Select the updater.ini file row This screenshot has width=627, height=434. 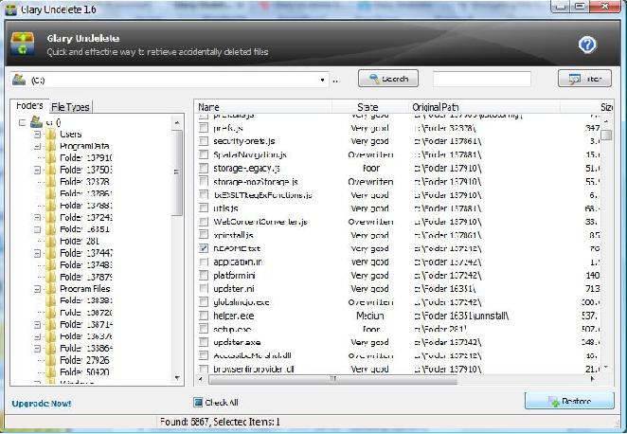click(399, 289)
